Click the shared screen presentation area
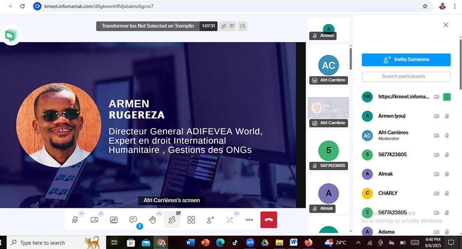The width and height of the screenshot is (462, 249). 153,125
